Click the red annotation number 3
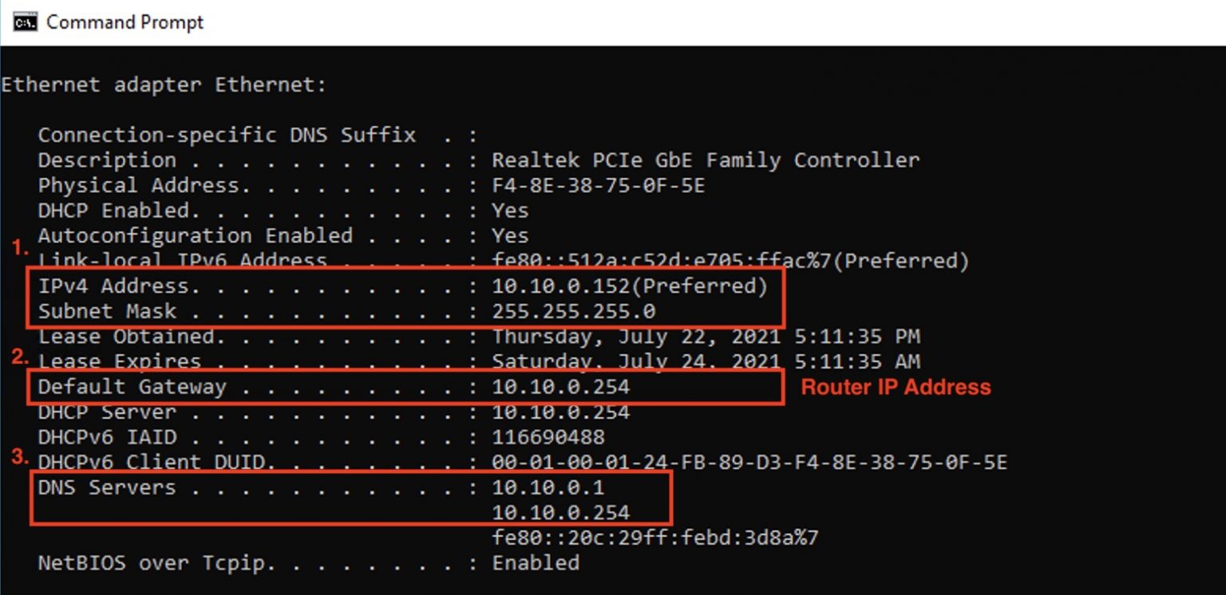Screen dimensions: 1226x595 [x=19, y=458]
